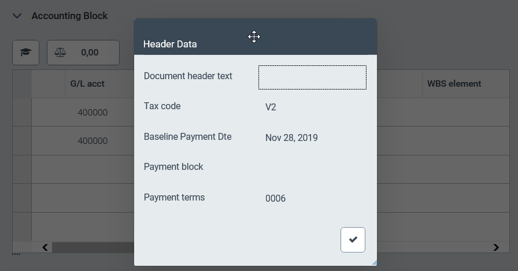Click the move handle in the Header Data title bar
This screenshot has height=271, width=518.
254,37
